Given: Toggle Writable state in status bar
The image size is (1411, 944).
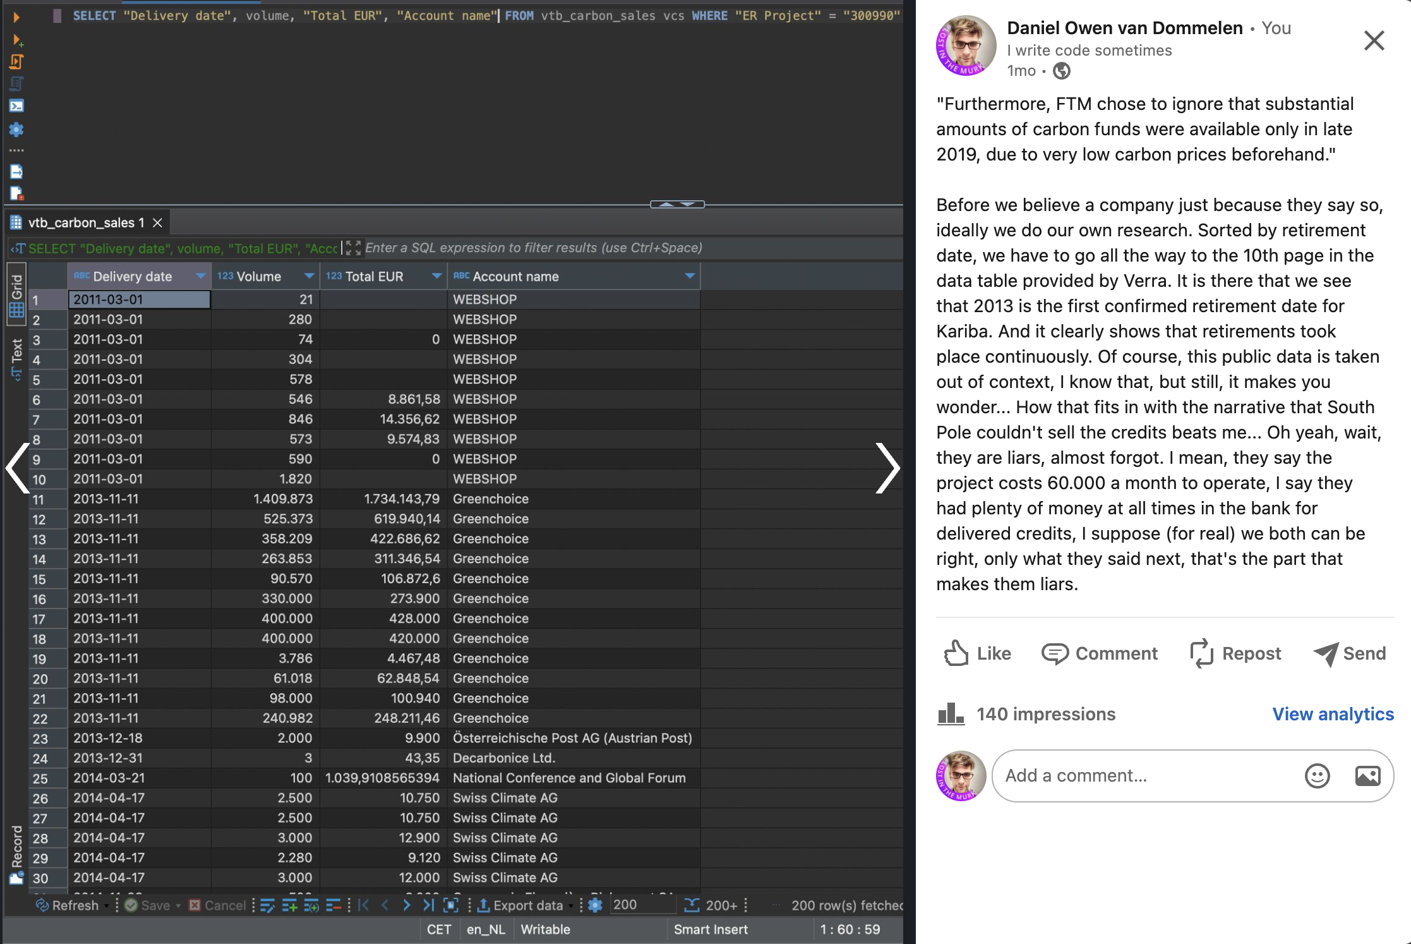Looking at the screenshot, I should tap(545, 929).
